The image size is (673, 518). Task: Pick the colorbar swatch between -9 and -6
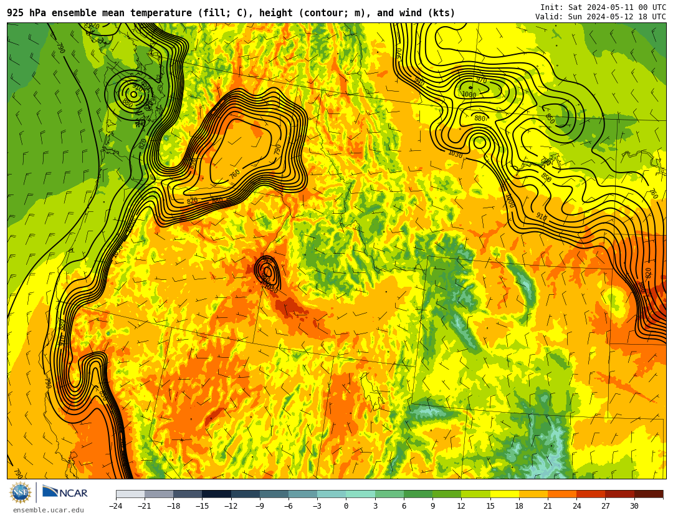pyautogui.click(x=274, y=494)
